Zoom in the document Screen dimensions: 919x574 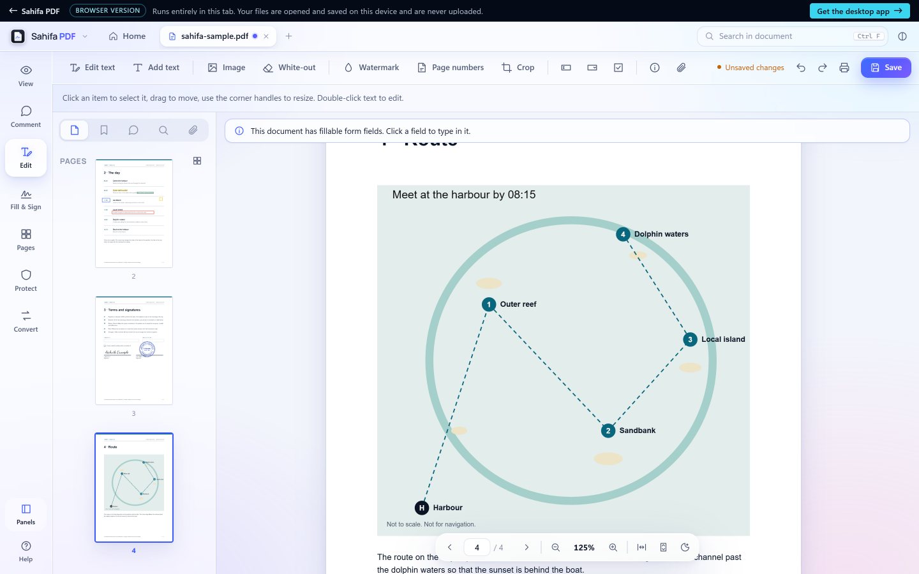(613, 547)
